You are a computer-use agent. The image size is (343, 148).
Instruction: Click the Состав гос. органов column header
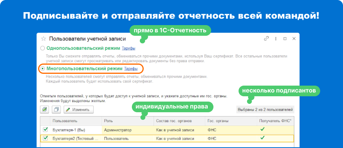pyautogui.click(x=179, y=121)
